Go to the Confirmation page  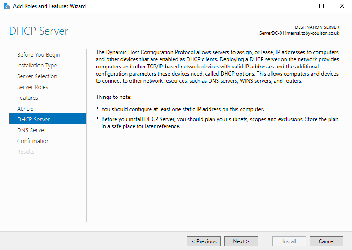[x=33, y=141]
